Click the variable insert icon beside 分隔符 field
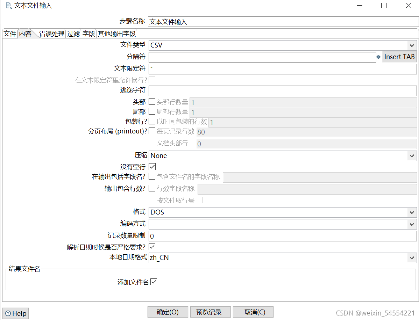This screenshot has width=419, height=320. (x=378, y=57)
